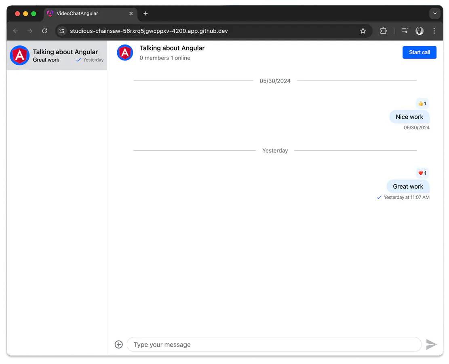The width and height of the screenshot is (449, 364).
Task: Click the Nice work message bubble
Action: [x=409, y=117]
